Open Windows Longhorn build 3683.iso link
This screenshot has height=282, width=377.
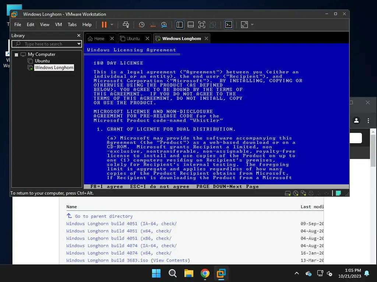pyautogui.click(x=107, y=260)
